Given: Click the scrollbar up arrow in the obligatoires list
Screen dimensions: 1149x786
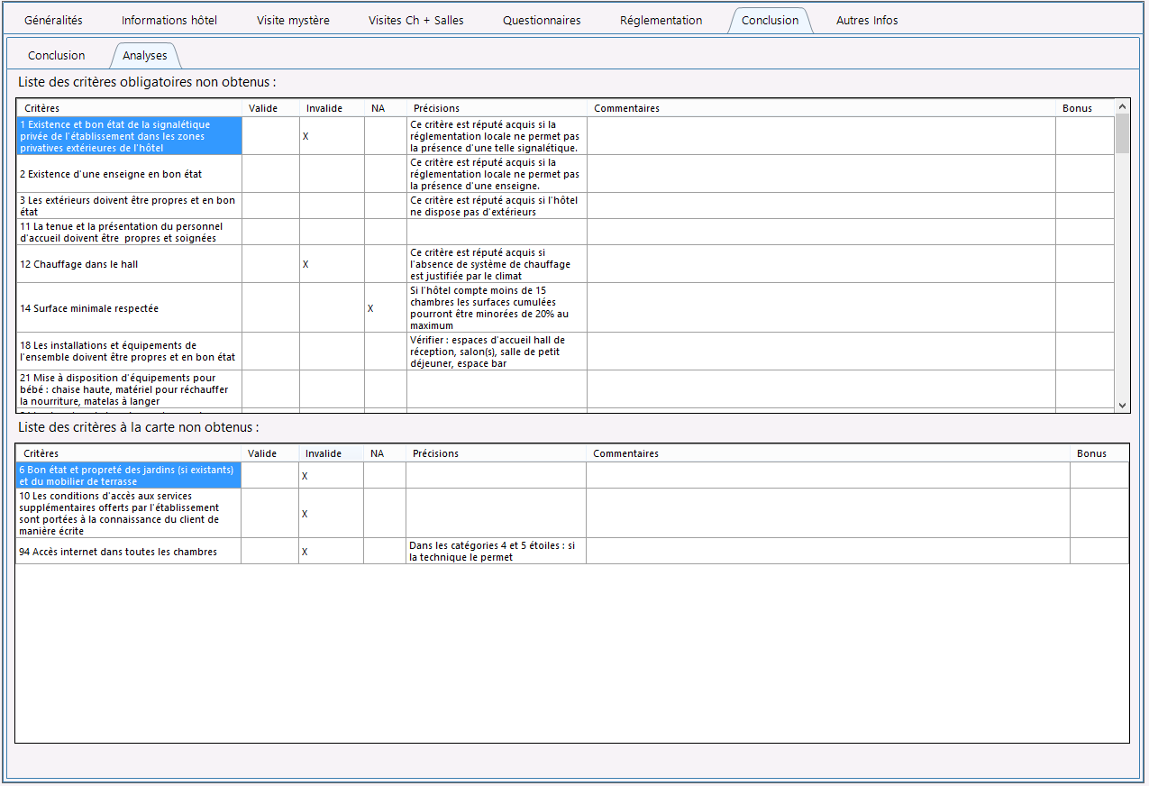Looking at the screenshot, I should tap(1122, 106).
